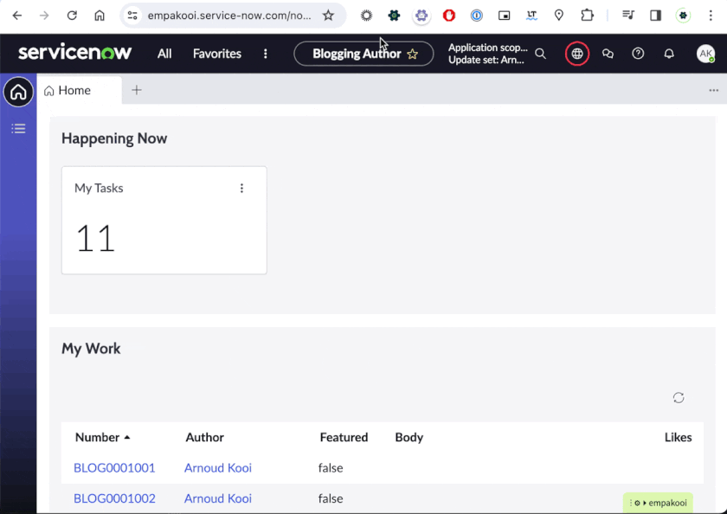Viewport: 727px width, 514px height.
Task: Show notifications via bell icon
Action: coord(669,54)
